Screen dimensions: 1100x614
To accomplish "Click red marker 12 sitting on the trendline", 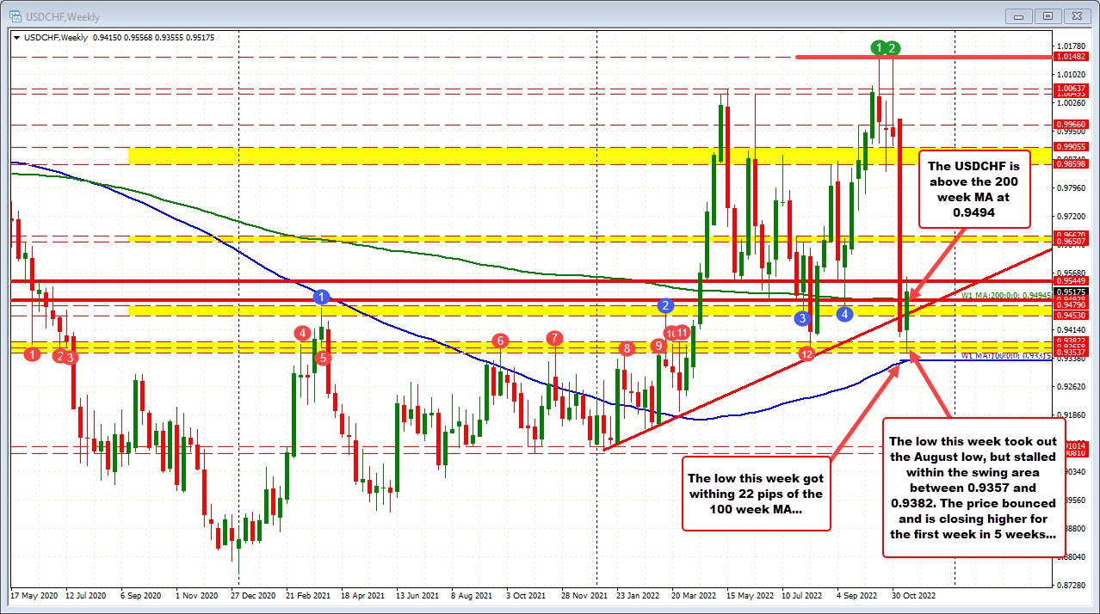I will pos(806,354).
